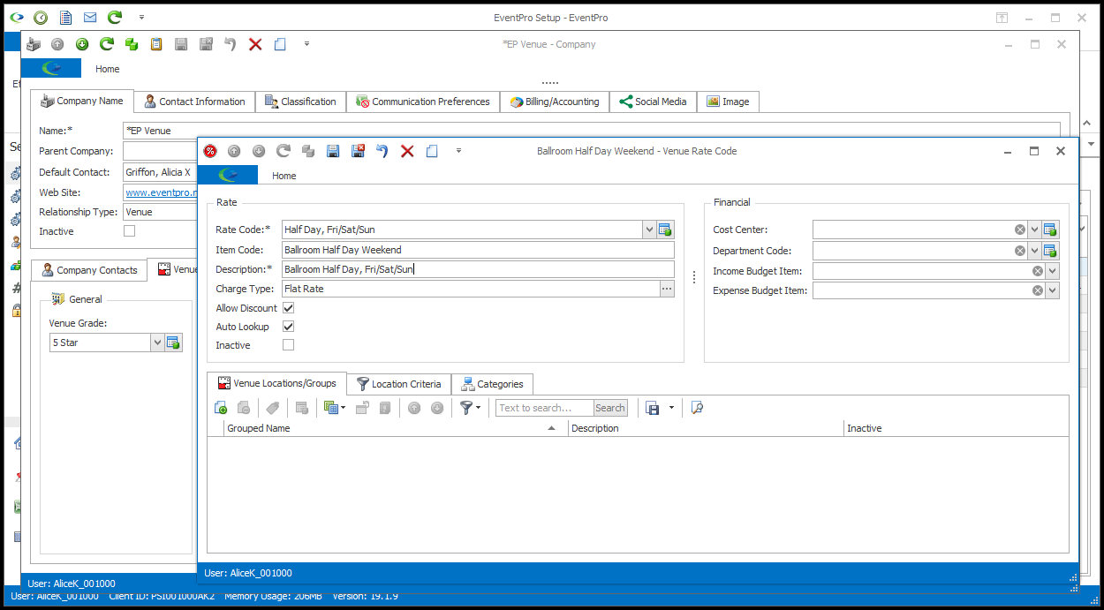Click new blank page icon in Venue Rate Code toolbar
The image size is (1104, 610).
[432, 151]
